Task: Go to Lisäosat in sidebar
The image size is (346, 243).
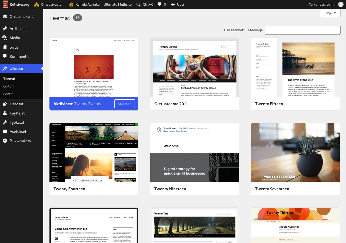Action: [x=22, y=104]
